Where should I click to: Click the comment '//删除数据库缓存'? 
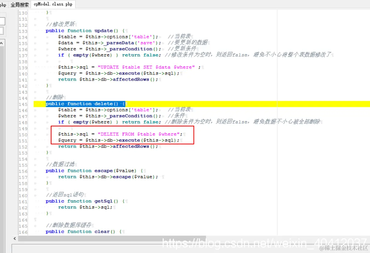69,225
